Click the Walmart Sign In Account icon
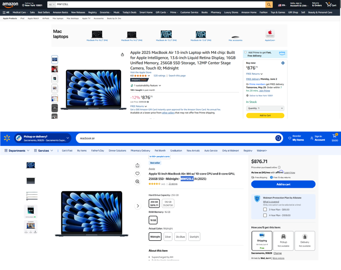The height and width of the screenshot is (270, 341). [x=312, y=138]
